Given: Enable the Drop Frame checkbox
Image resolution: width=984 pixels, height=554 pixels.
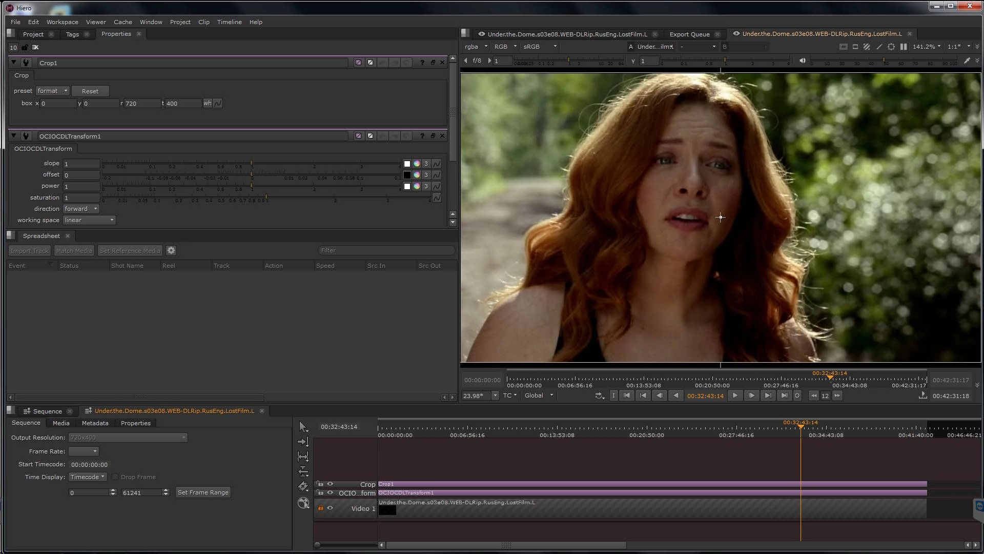Looking at the screenshot, I should pos(115,477).
